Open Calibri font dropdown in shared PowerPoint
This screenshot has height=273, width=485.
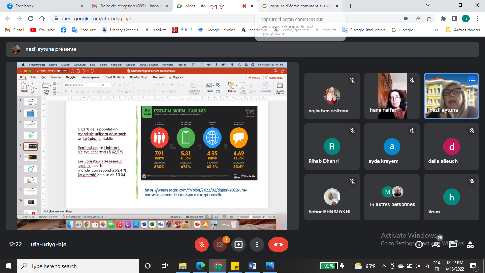pyautogui.click(x=81, y=85)
